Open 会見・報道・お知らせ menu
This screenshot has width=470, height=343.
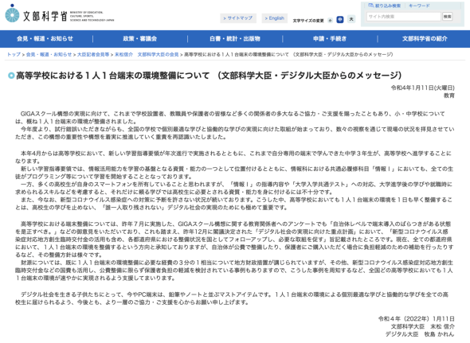point(45,39)
